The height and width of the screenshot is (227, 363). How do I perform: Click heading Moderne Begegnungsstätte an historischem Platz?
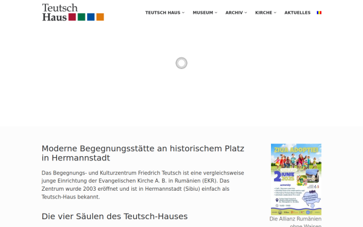pos(143,153)
